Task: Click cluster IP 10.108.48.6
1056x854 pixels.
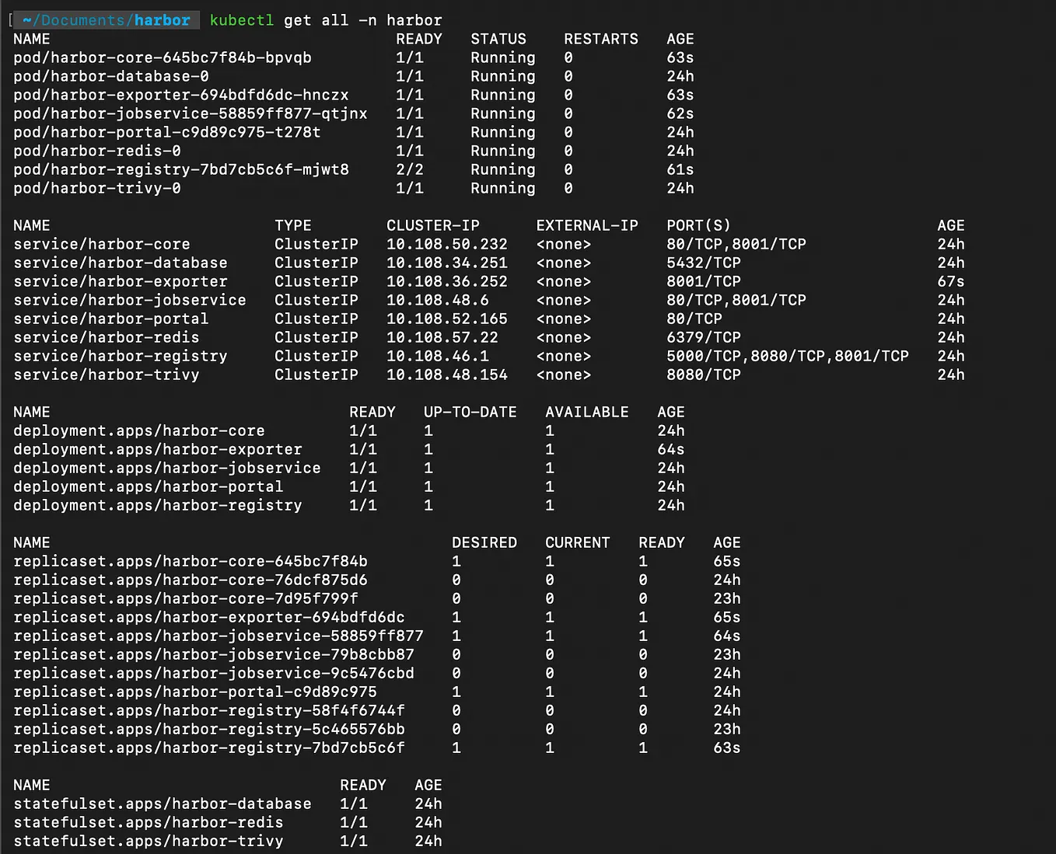Action: pos(438,300)
